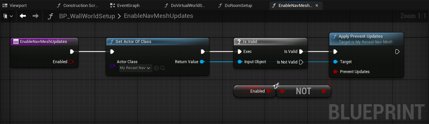Screen dimensions: 429x124
Task: Select the EnableNavMesh... tab
Action: tap(296, 6)
